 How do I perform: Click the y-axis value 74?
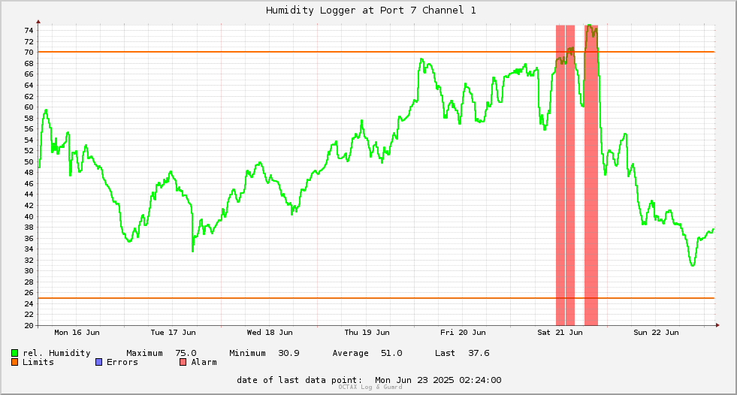pyautogui.click(x=29, y=31)
